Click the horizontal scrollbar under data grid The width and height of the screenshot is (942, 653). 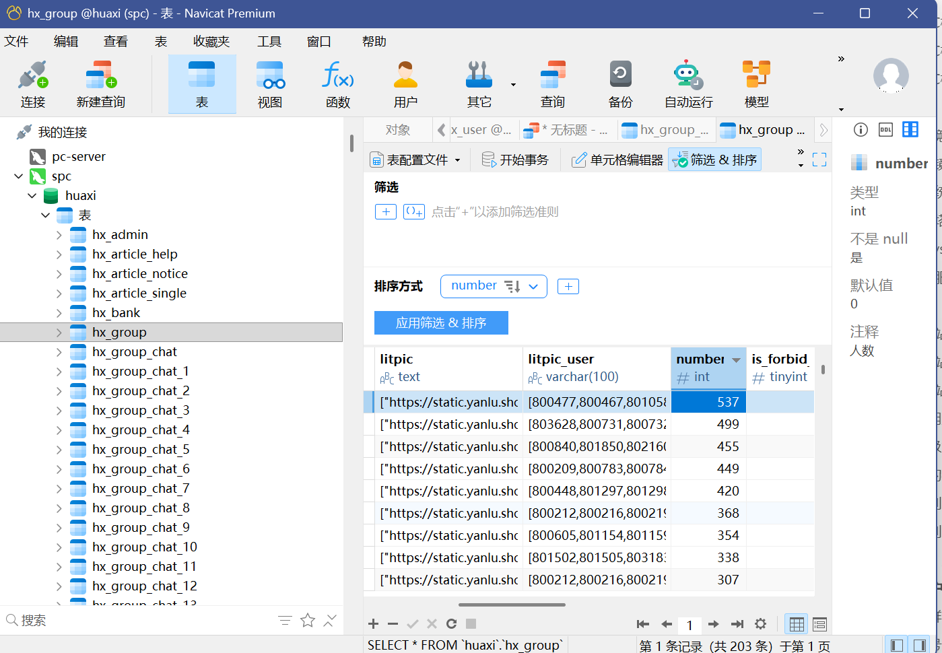click(512, 605)
